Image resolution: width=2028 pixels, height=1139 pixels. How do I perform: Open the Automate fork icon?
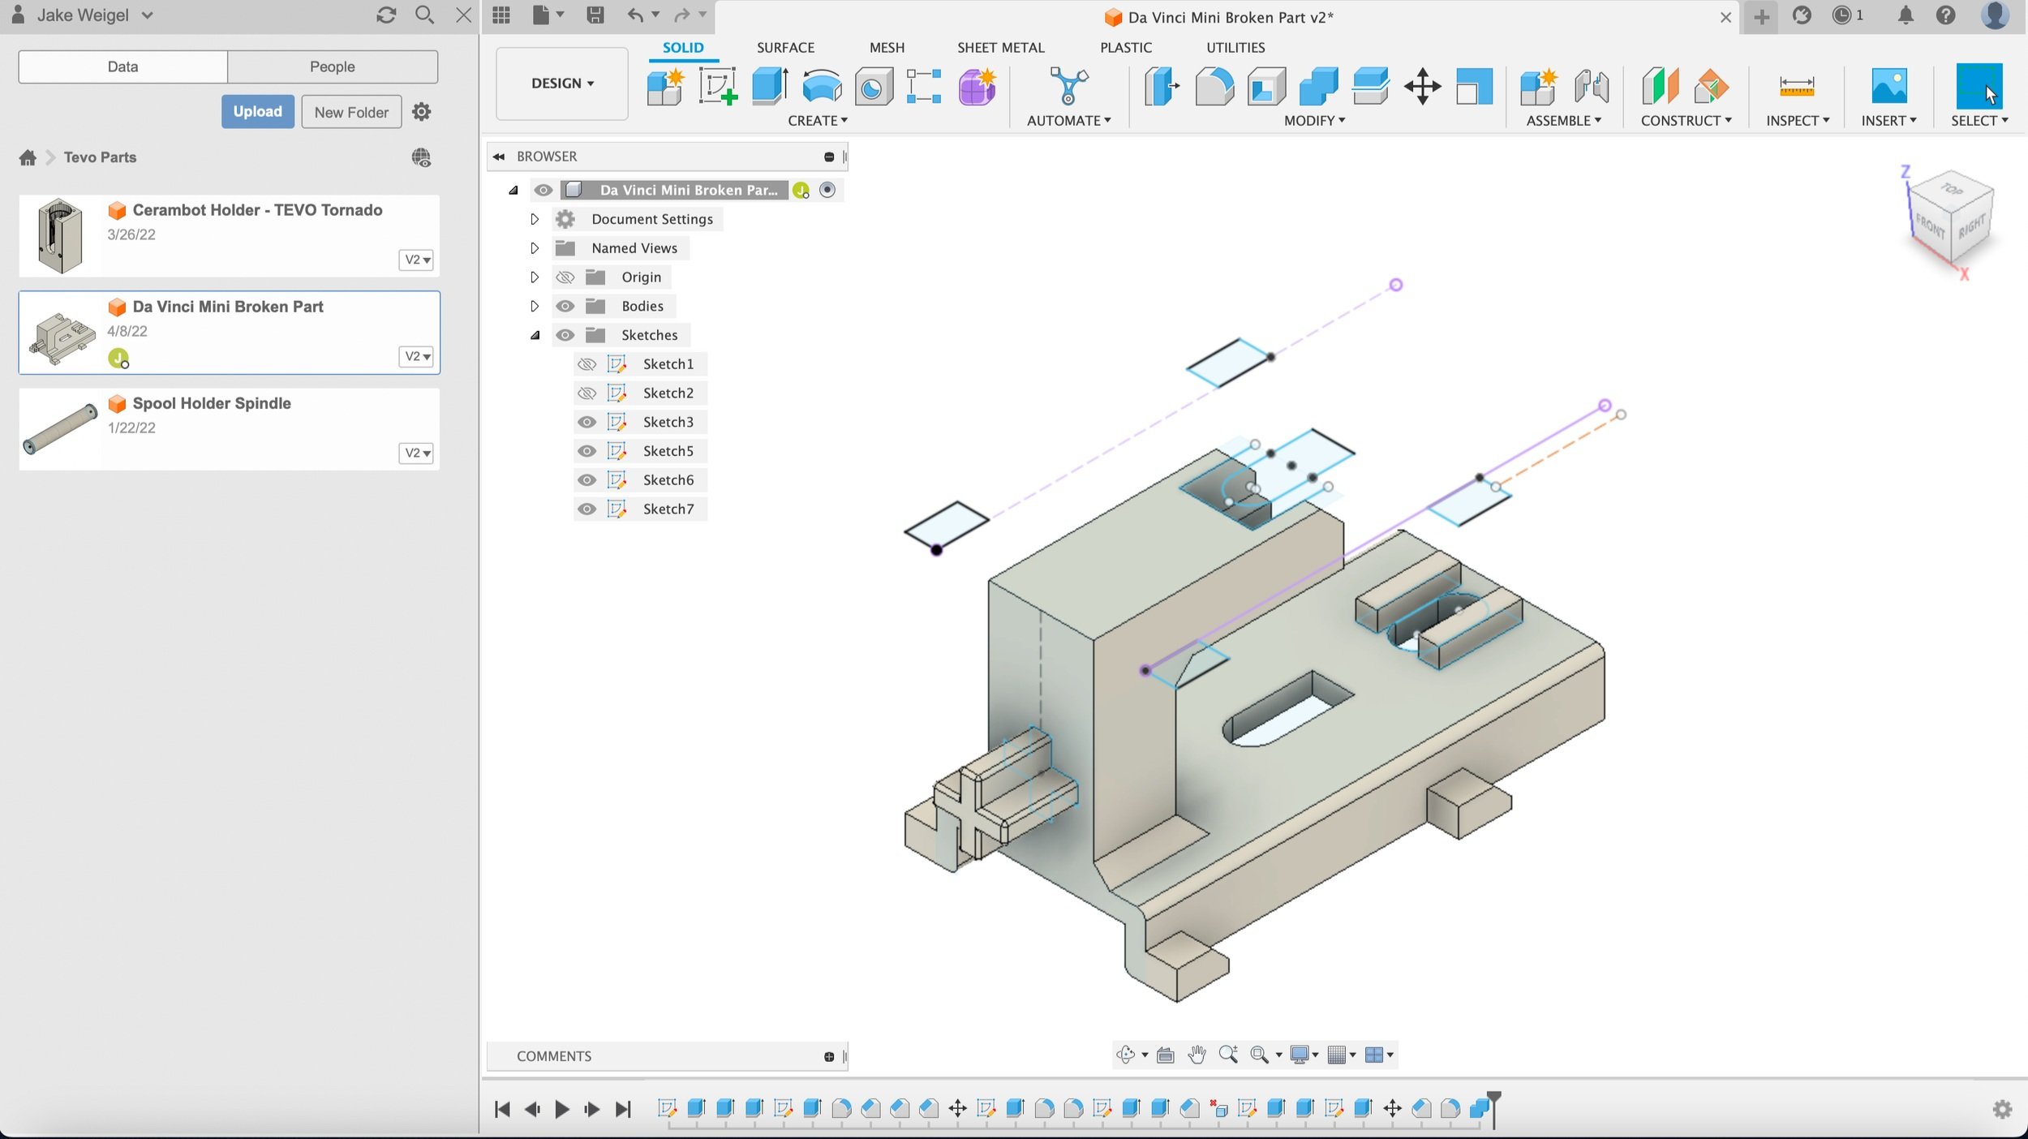[x=1068, y=86]
